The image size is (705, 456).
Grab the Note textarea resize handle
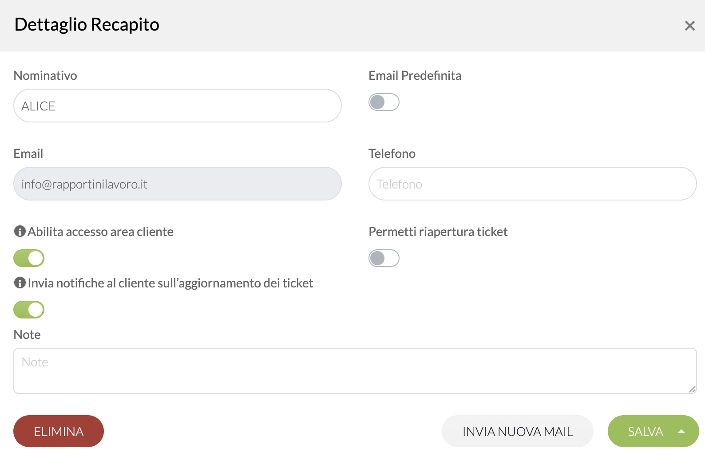(x=692, y=389)
